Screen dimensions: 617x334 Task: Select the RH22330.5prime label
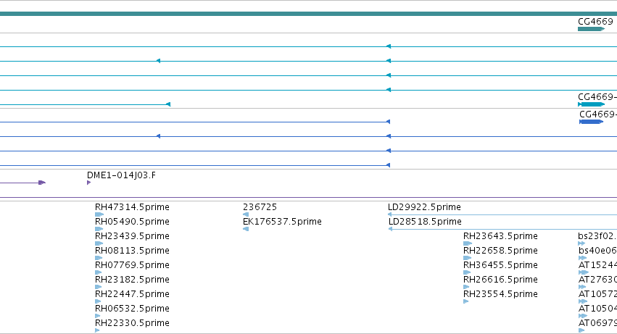click(x=132, y=323)
